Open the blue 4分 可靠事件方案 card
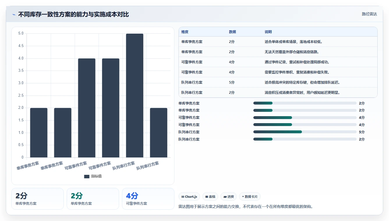 [148, 199]
